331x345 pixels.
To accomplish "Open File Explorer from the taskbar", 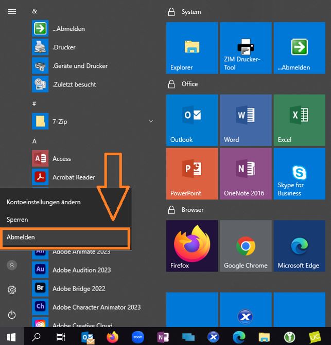I will pos(264,337).
